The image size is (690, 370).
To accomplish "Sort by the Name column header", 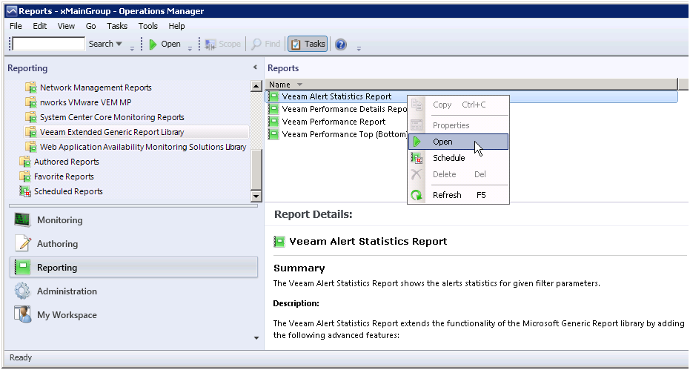I will pyautogui.click(x=280, y=85).
